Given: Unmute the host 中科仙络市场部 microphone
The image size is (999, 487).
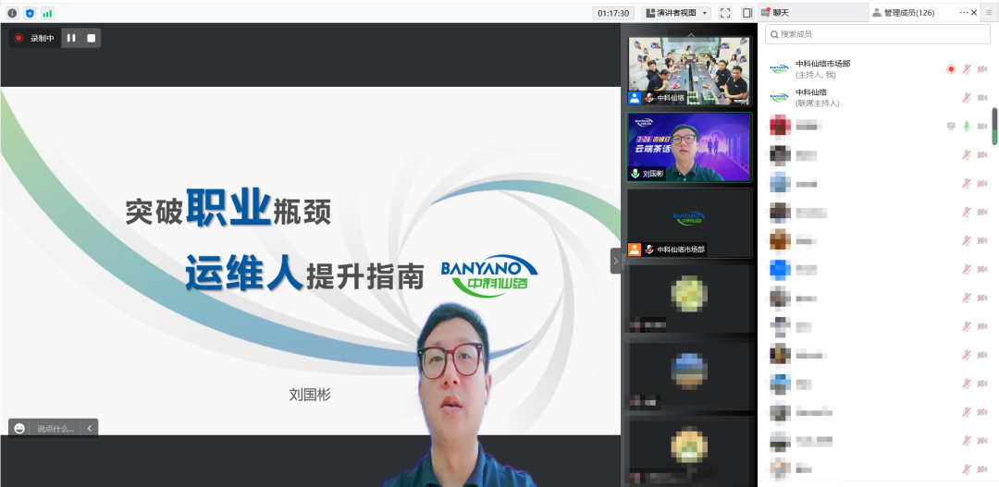Looking at the screenshot, I should click(967, 68).
